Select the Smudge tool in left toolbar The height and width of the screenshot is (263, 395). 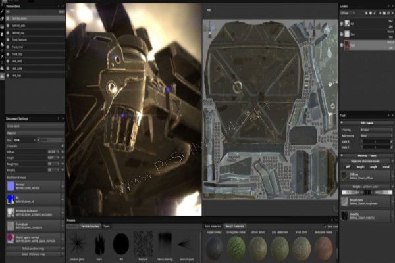[x=2, y=44]
